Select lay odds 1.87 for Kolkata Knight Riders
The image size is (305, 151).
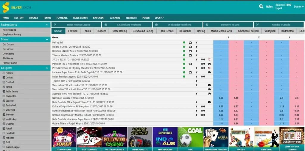[x=236, y=106]
